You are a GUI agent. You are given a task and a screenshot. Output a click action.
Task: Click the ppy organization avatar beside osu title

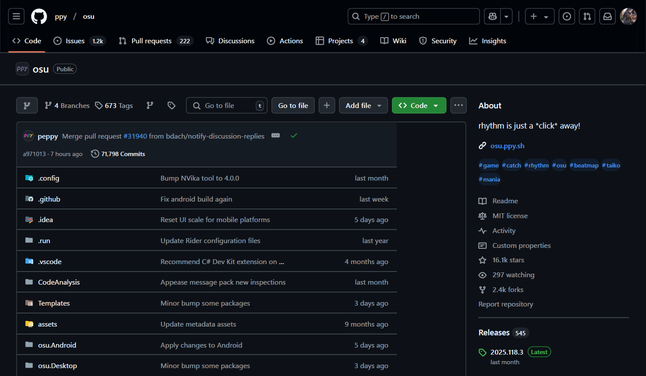pos(22,69)
